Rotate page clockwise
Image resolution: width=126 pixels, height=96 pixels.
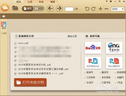point(93,9)
